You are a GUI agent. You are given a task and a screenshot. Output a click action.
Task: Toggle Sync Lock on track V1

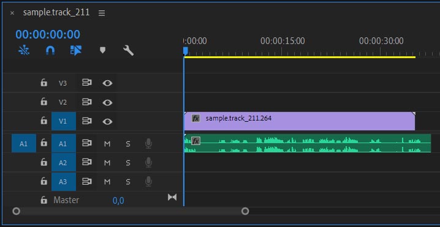87,121
